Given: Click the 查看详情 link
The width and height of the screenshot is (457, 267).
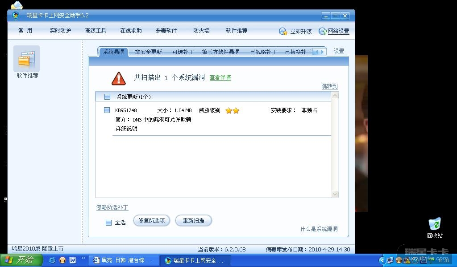Looking at the screenshot, I should pos(220,77).
